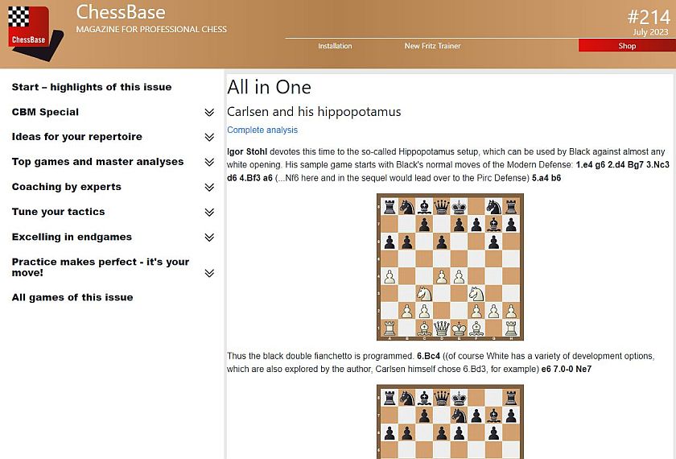Select Start – highlights of this issue
Image resolution: width=676 pixels, height=459 pixels.
(x=92, y=87)
